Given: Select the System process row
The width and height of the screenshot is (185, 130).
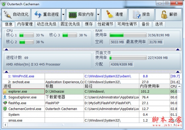Looking at the screenshot, I should [x=90, y=115].
